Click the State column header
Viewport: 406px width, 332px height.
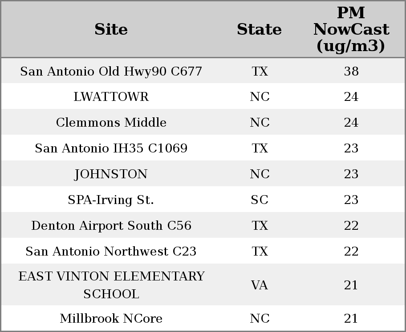click(x=259, y=30)
